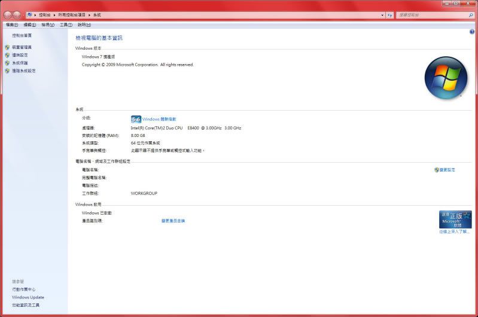
Task: Click the 變更設定 link for computer name
Action: click(x=447, y=170)
